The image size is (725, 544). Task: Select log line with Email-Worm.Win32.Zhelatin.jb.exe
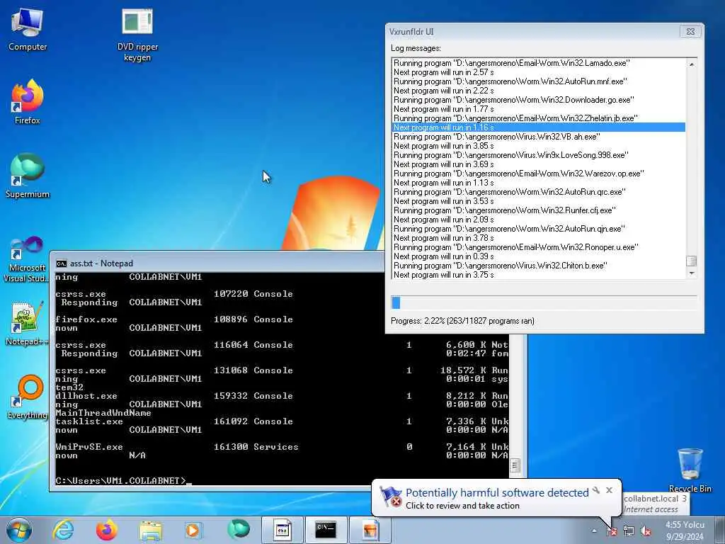click(x=538, y=118)
